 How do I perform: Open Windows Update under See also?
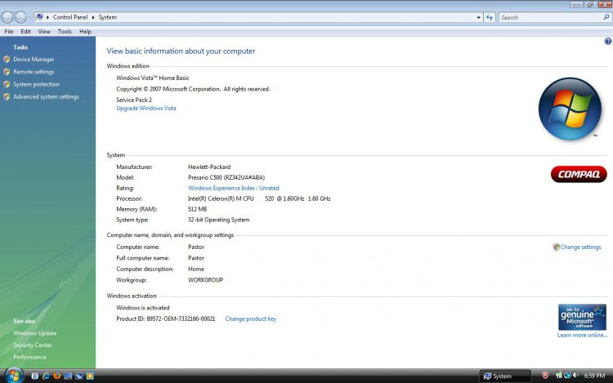coord(35,333)
